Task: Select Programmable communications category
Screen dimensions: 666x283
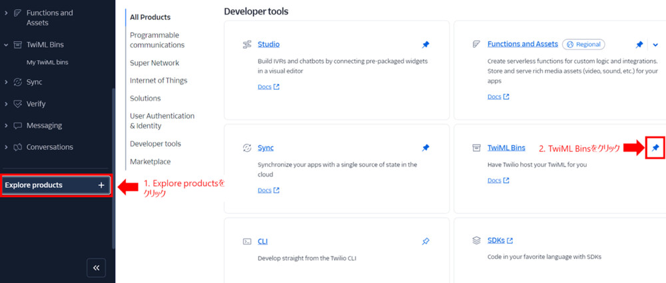Action: tap(157, 40)
